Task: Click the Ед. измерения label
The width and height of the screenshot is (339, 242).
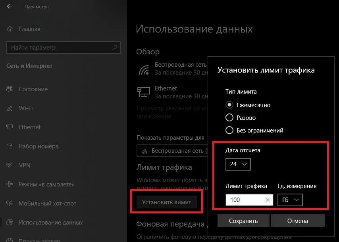Action: point(297,186)
